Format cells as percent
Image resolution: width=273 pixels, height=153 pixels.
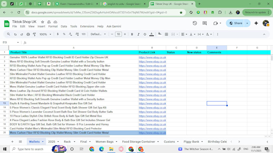[64, 34]
